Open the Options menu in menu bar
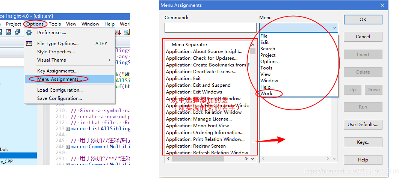The width and height of the screenshot is (402, 178). (x=35, y=24)
